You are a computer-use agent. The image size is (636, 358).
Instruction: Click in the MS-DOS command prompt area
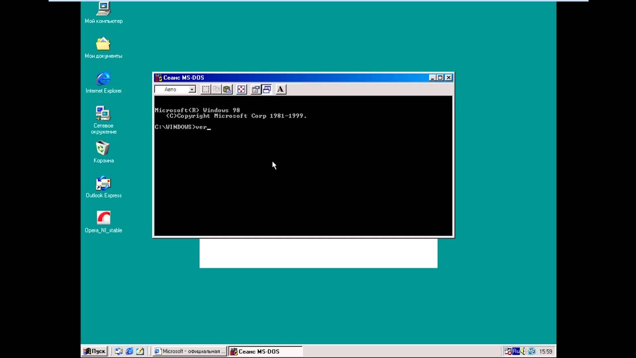click(303, 166)
